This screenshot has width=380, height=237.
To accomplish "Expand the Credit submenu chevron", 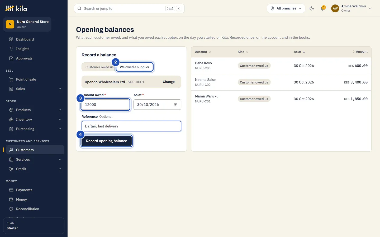I will click(x=60, y=169).
